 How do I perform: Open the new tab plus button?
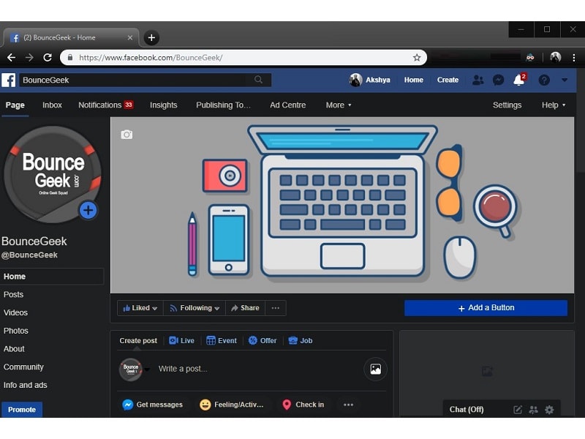pyautogui.click(x=151, y=38)
